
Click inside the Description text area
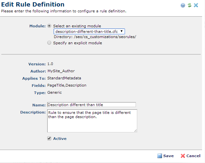92,121
